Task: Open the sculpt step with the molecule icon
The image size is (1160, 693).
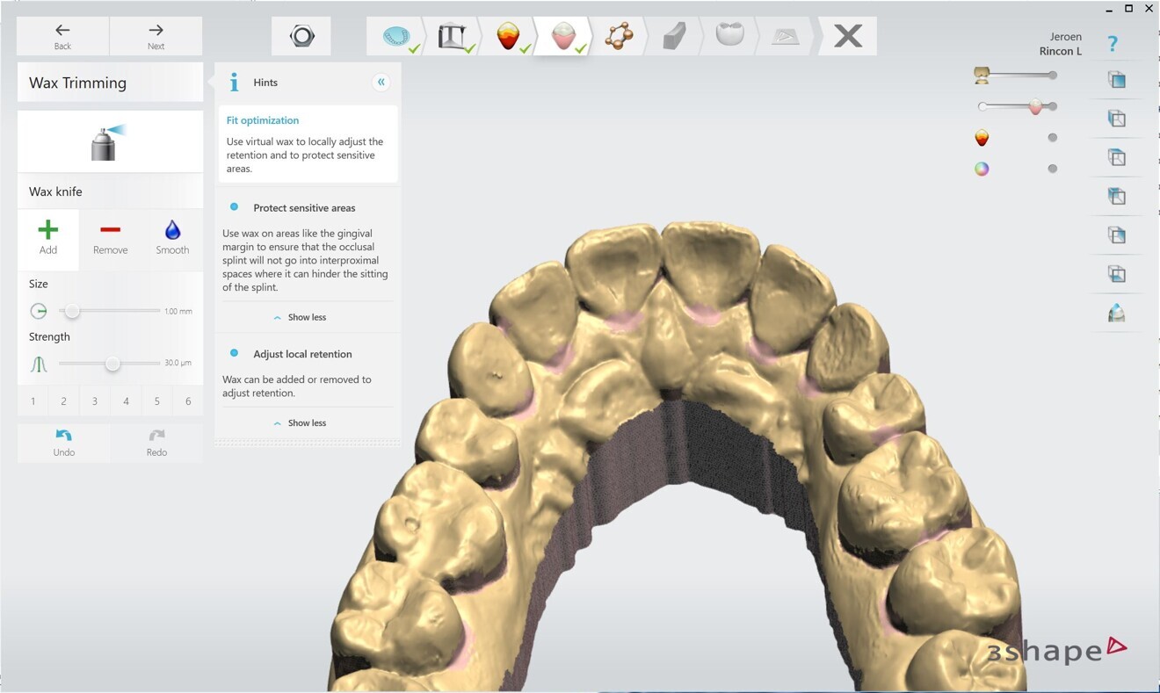Action: point(620,35)
